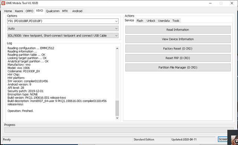Select the VIVO tab

click(40, 11)
